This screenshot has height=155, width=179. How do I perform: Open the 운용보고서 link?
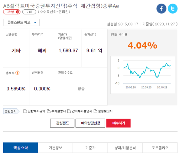point(105,111)
